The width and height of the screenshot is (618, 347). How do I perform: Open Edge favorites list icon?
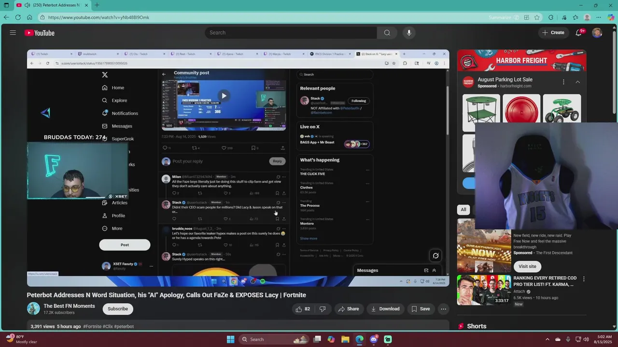(575, 17)
